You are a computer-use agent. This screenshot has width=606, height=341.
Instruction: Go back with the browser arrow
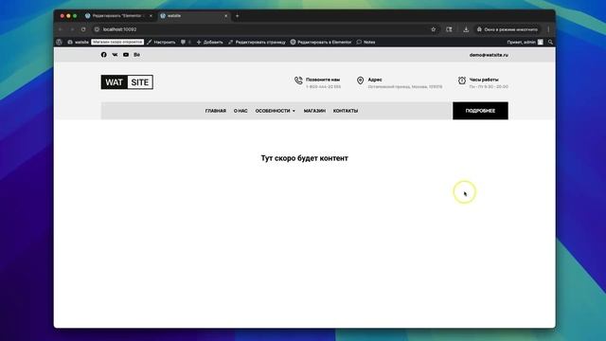point(61,29)
